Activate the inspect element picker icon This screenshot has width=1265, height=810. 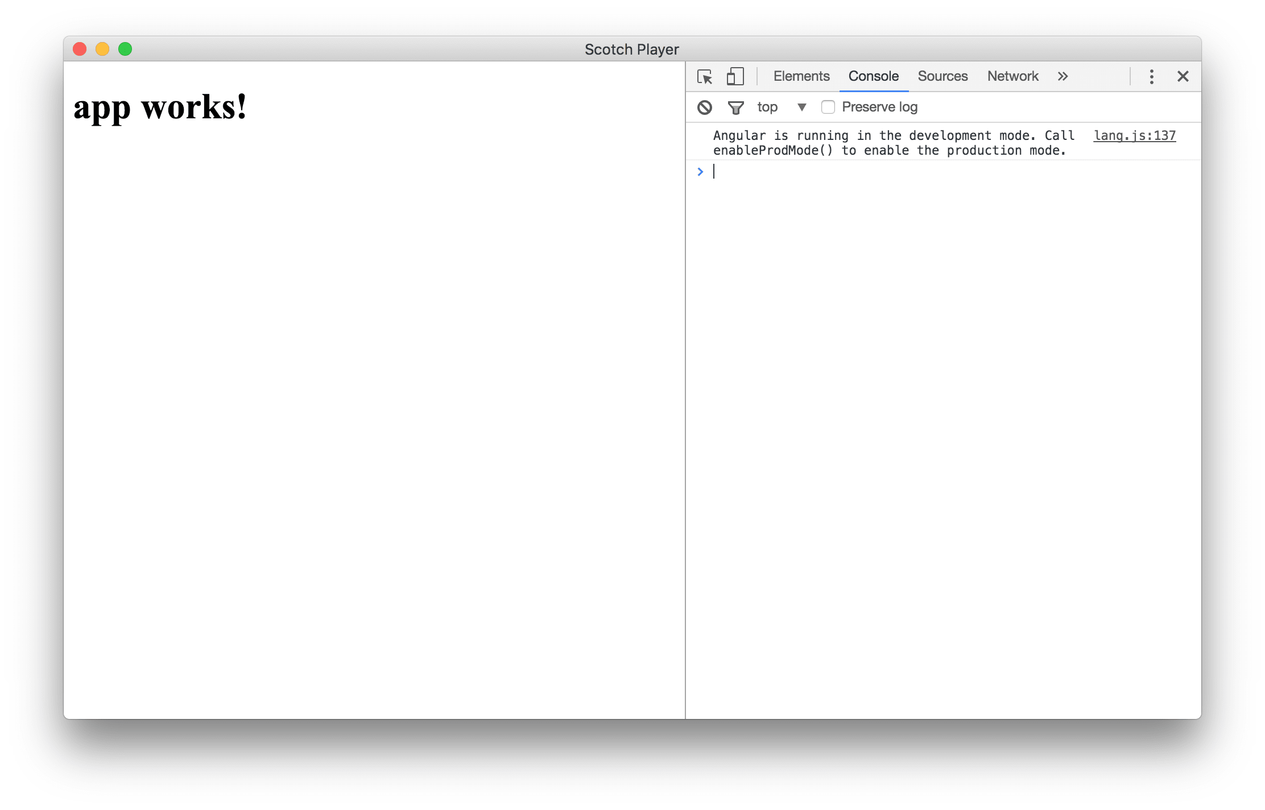pos(705,77)
